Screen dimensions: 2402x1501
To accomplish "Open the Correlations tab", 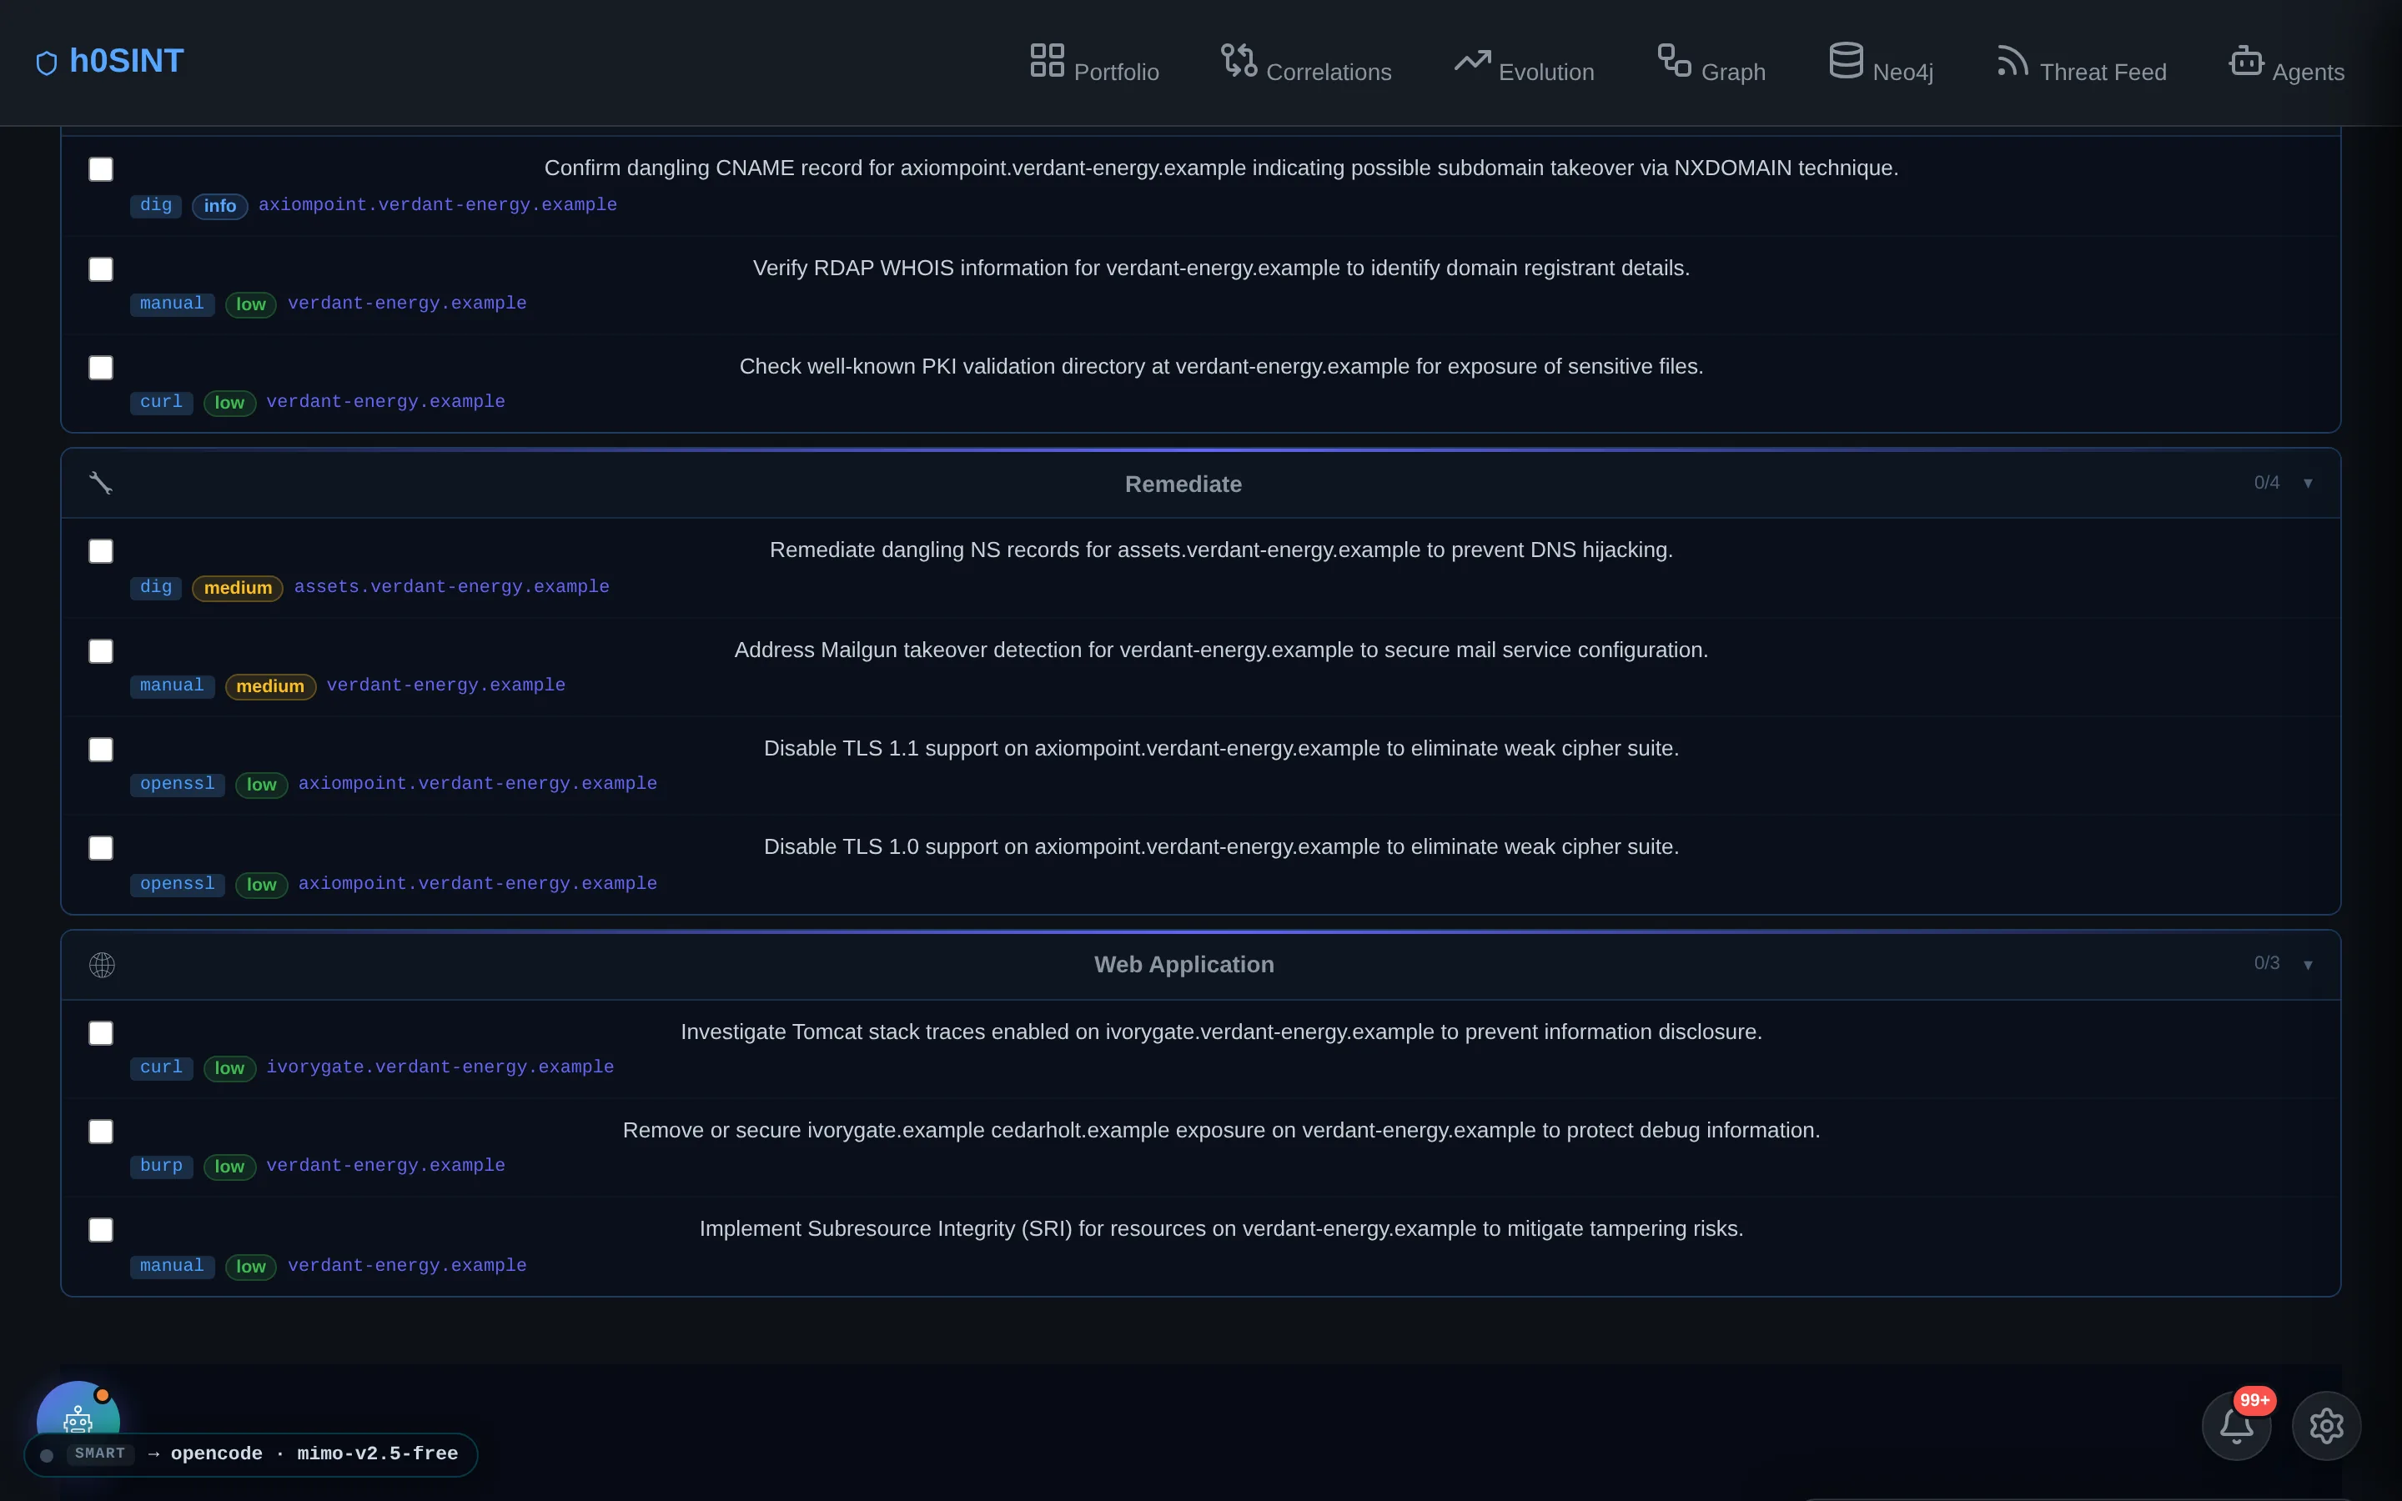I will [1305, 62].
